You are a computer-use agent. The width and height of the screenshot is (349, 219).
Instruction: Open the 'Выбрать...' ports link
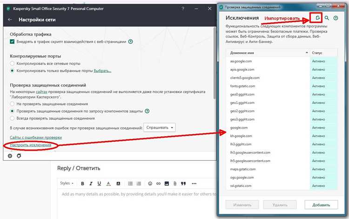pos(102,71)
